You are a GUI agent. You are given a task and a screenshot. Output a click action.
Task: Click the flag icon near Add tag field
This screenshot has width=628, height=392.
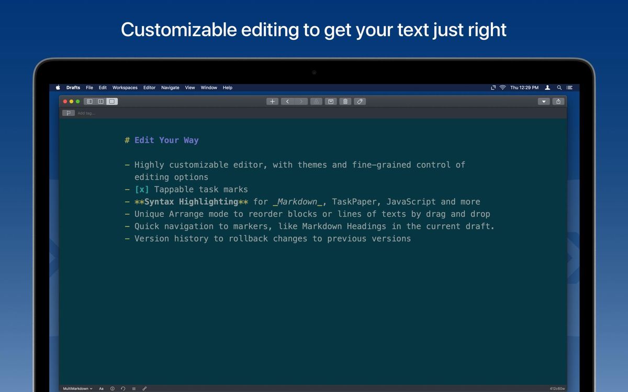[69, 113]
